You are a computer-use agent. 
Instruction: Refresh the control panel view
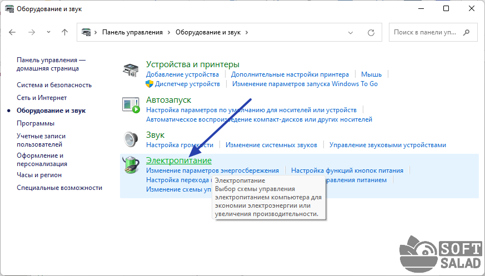(371, 32)
